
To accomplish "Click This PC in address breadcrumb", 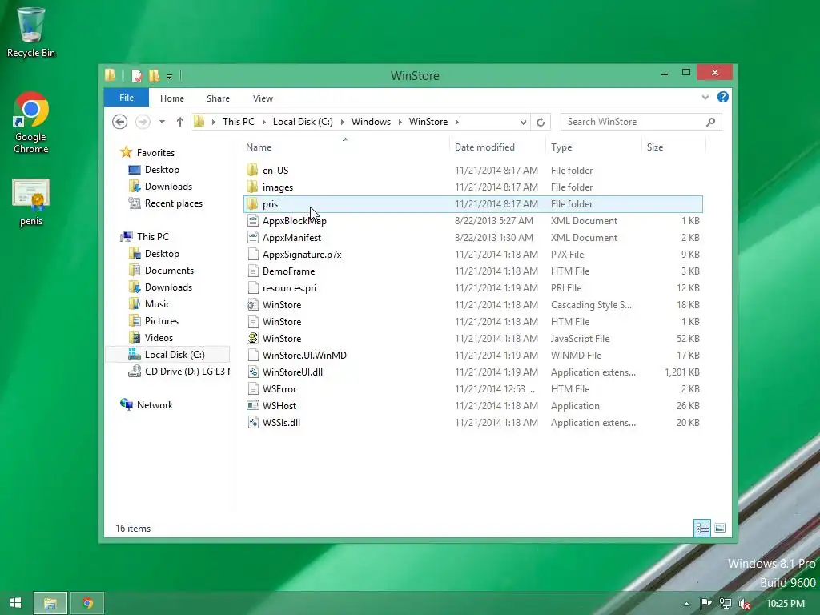I will coord(238,122).
